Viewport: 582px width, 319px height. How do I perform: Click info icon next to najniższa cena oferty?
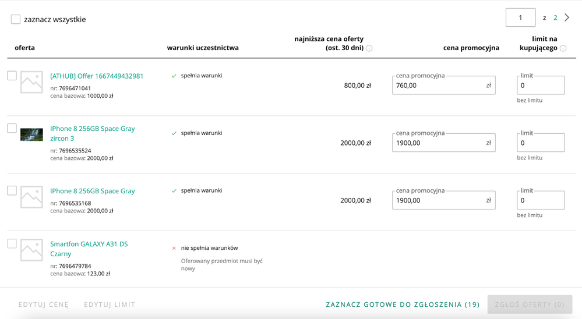point(369,48)
